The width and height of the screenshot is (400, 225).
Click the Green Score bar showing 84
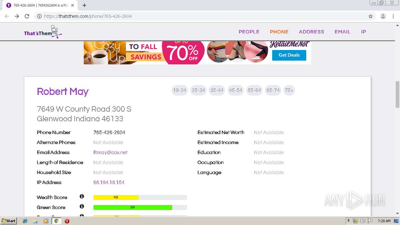140,207
